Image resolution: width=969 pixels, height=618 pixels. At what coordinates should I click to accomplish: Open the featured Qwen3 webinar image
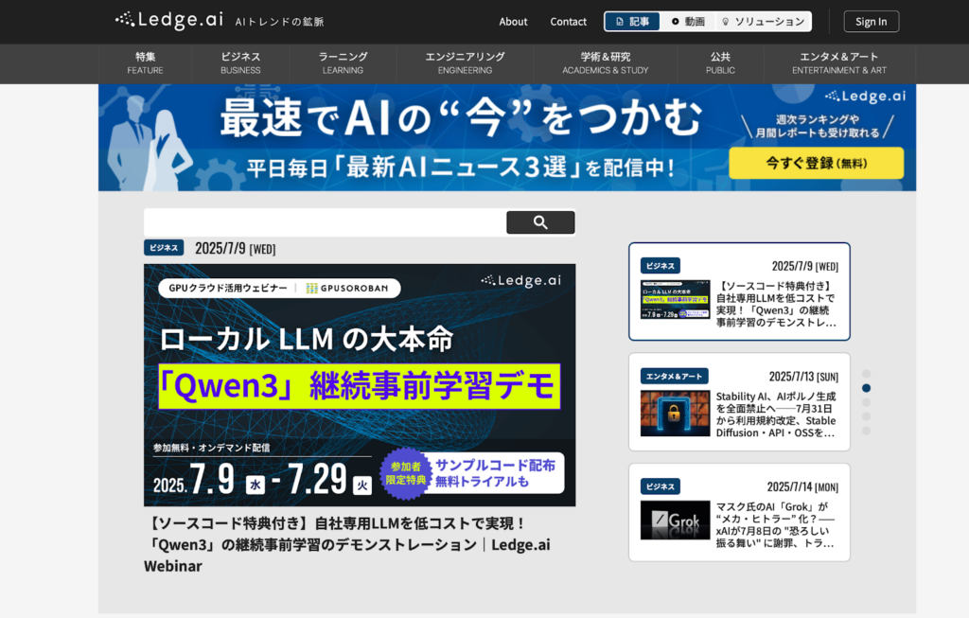[x=360, y=385]
